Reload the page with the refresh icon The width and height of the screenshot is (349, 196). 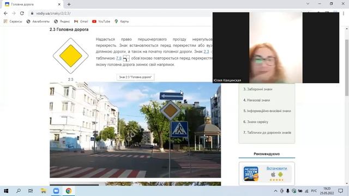pos(22,13)
